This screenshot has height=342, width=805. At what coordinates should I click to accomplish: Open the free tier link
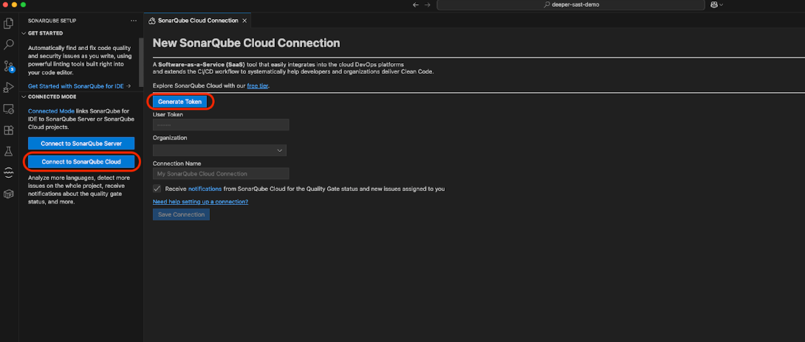pyautogui.click(x=258, y=86)
